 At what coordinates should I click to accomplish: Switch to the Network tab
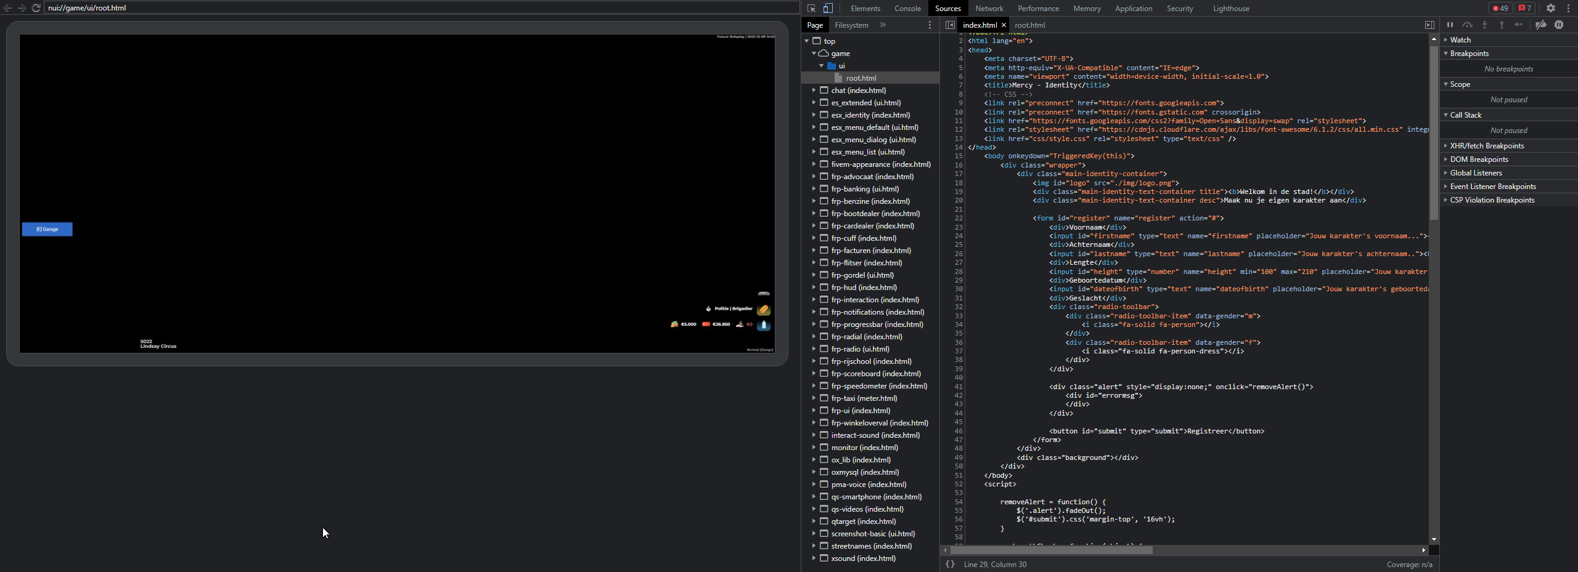click(989, 9)
